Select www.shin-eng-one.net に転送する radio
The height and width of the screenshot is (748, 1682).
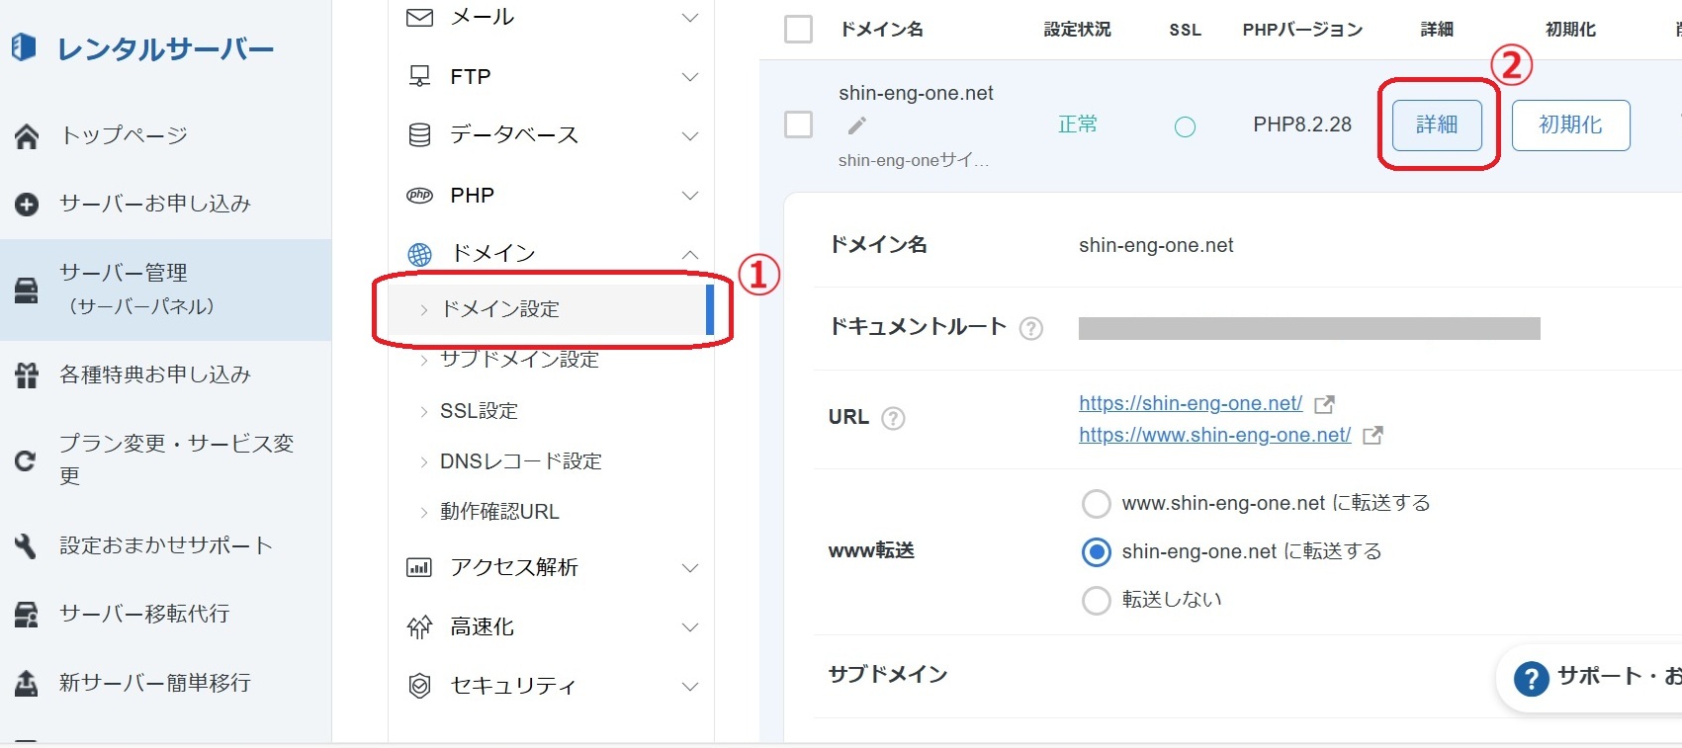(1096, 504)
